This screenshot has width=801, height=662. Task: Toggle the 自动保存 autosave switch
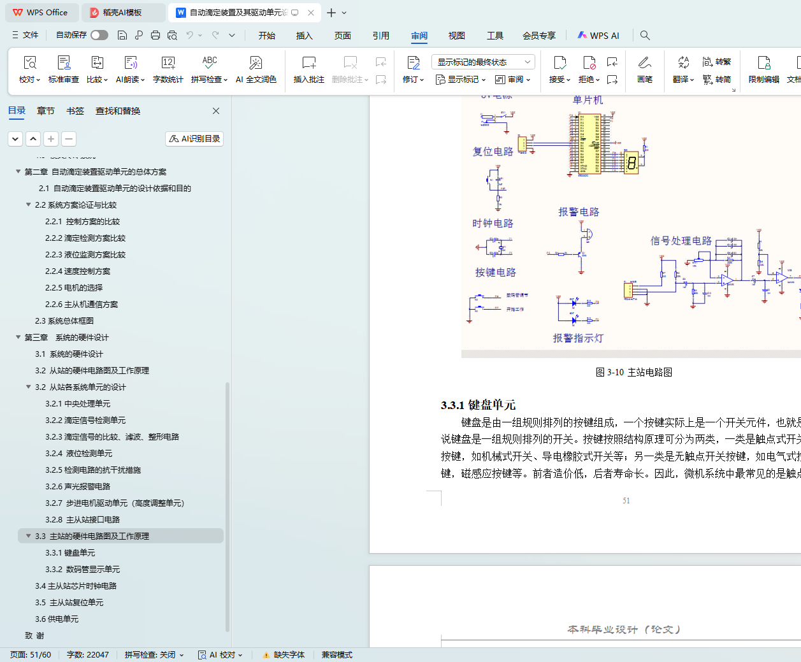99,36
